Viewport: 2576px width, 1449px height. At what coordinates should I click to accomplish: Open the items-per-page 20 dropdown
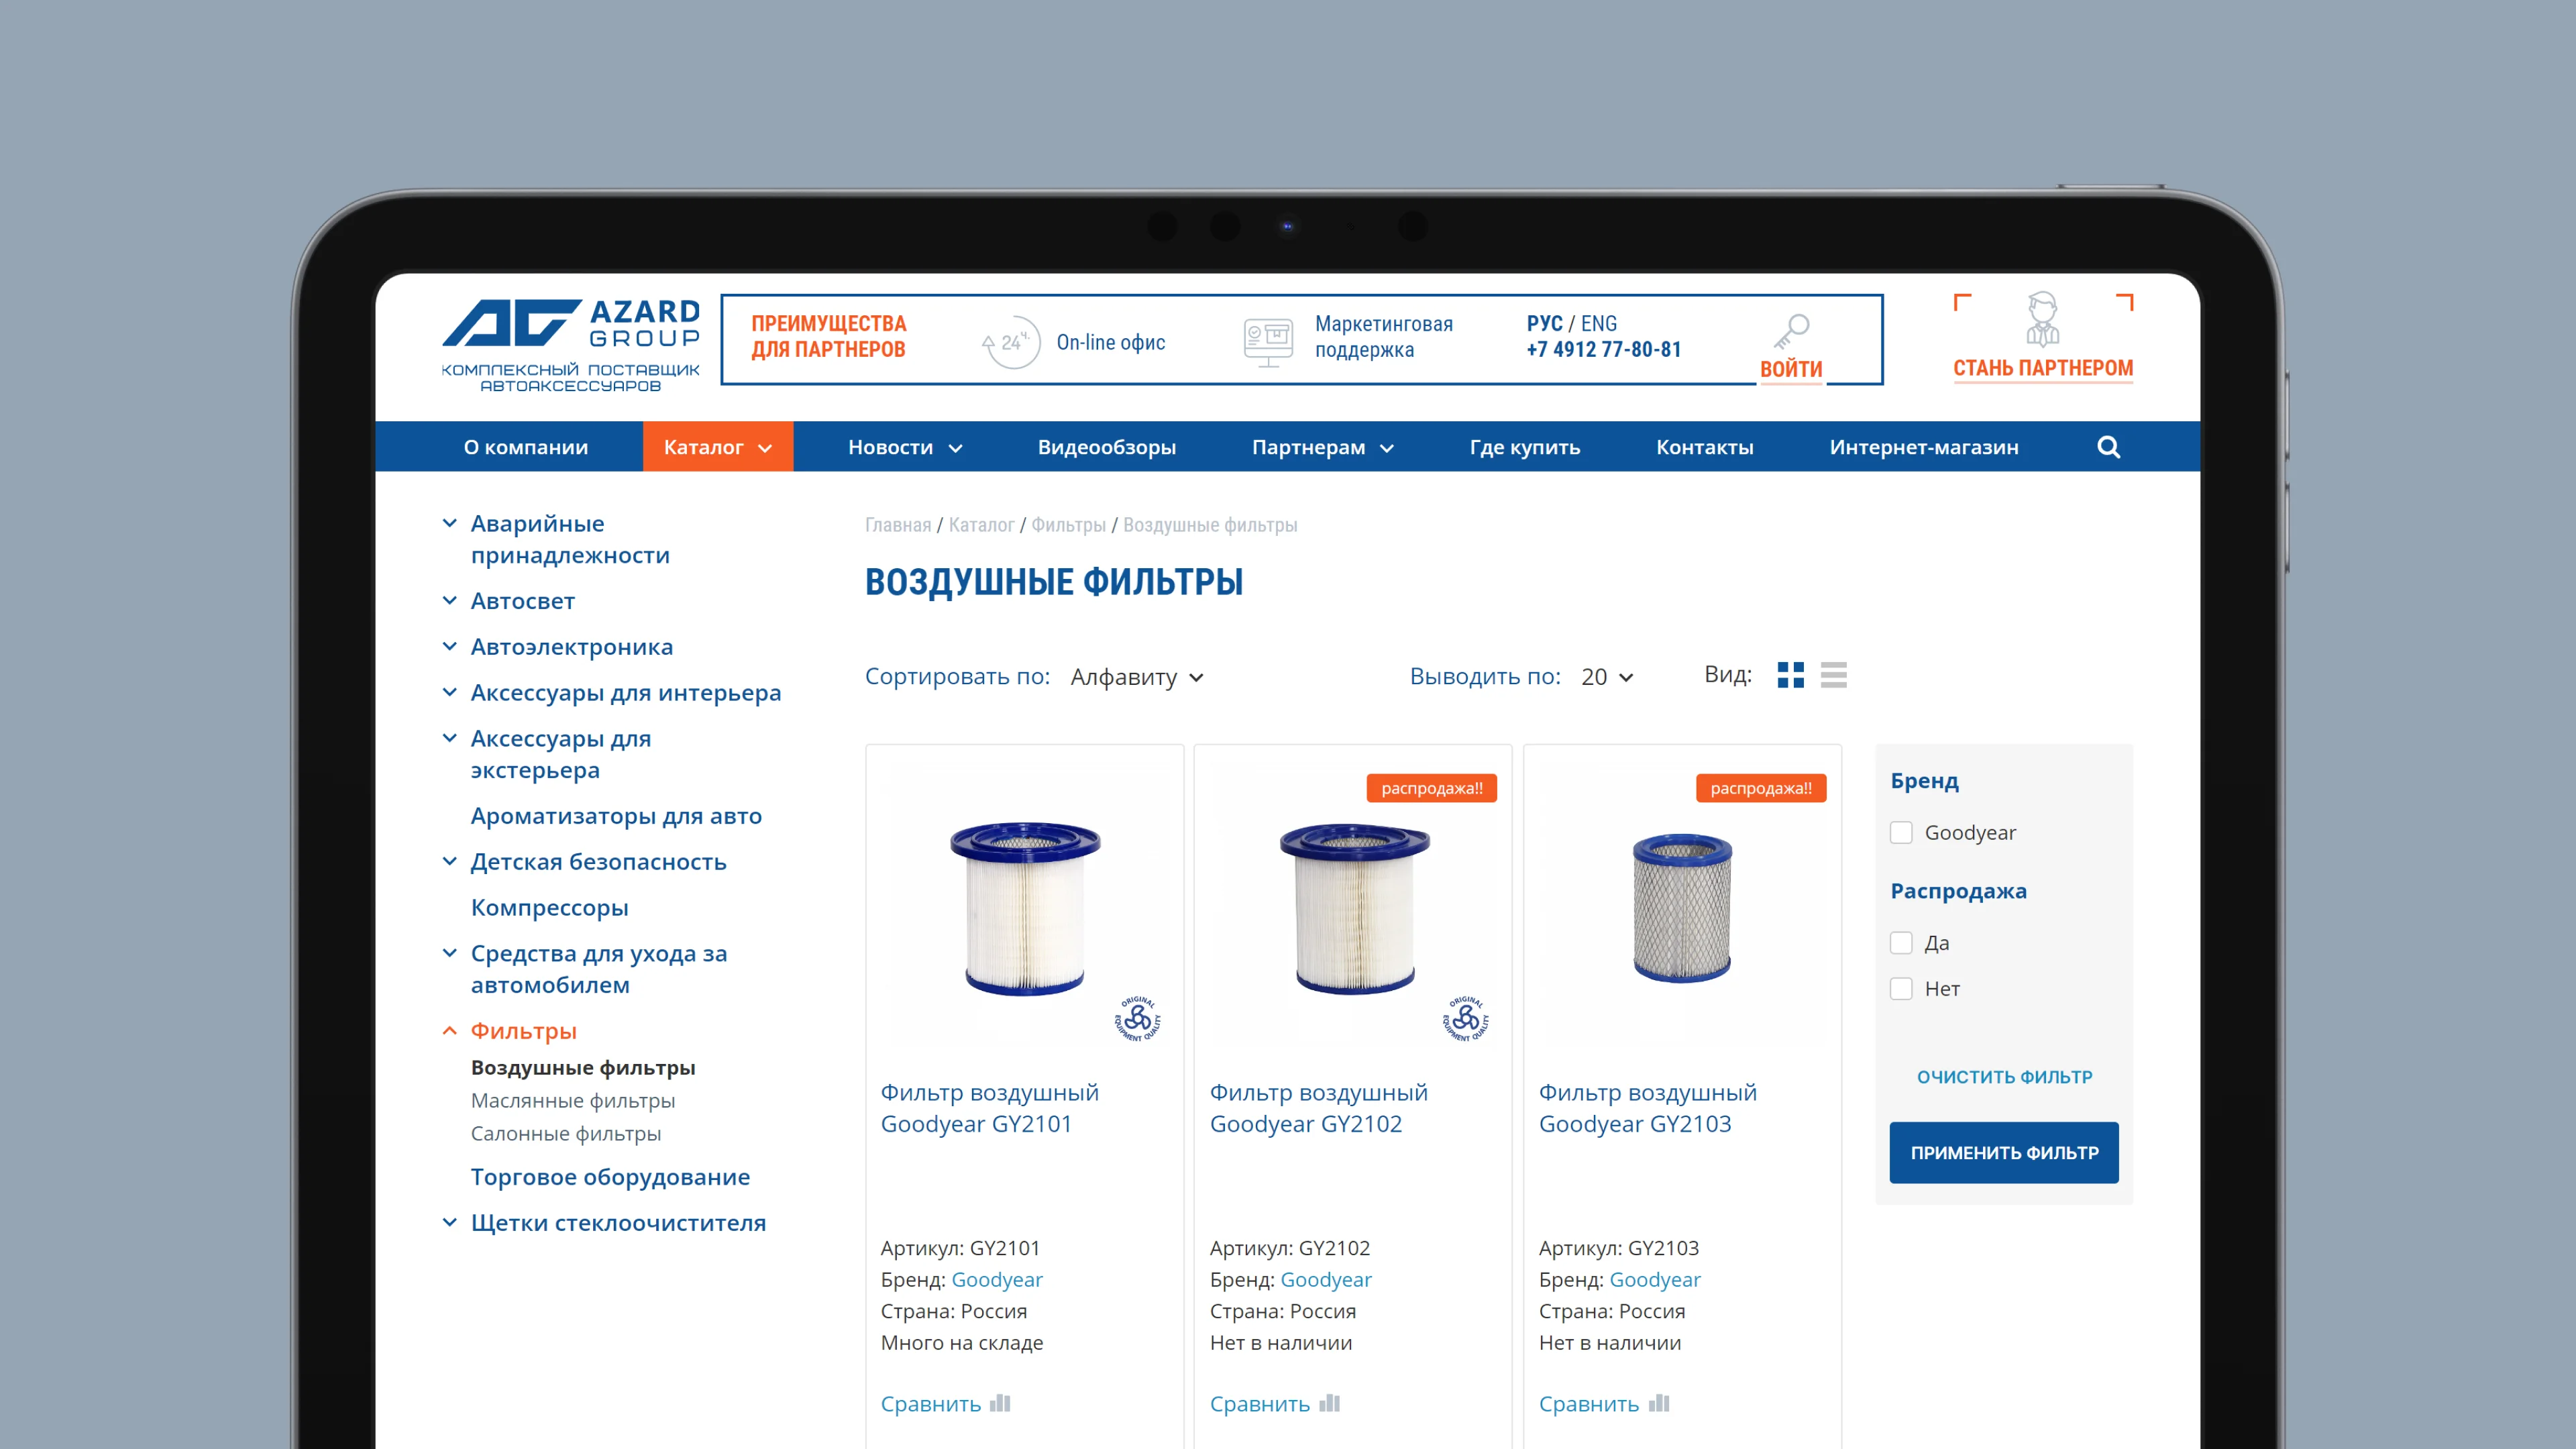1607,677
